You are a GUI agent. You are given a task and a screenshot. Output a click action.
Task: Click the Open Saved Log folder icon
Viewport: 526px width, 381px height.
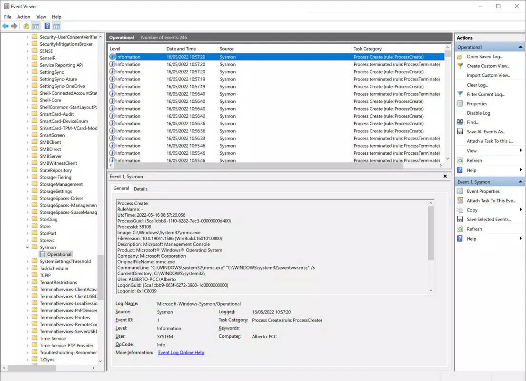point(460,57)
